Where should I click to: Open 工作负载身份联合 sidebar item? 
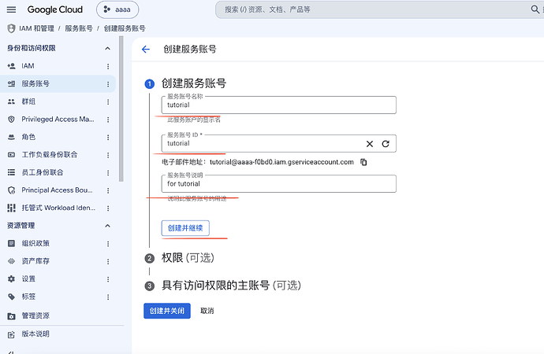pos(58,155)
